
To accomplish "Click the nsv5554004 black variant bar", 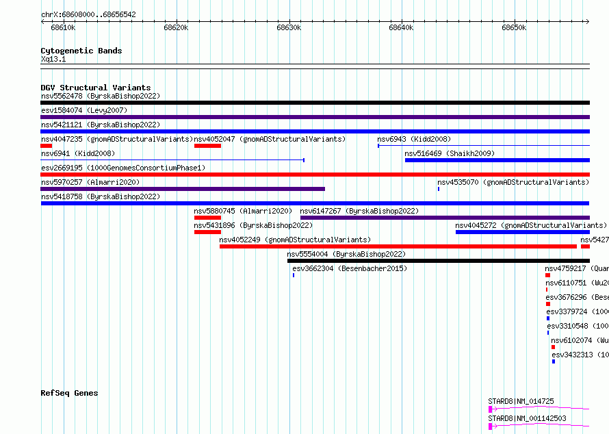I will [439, 261].
